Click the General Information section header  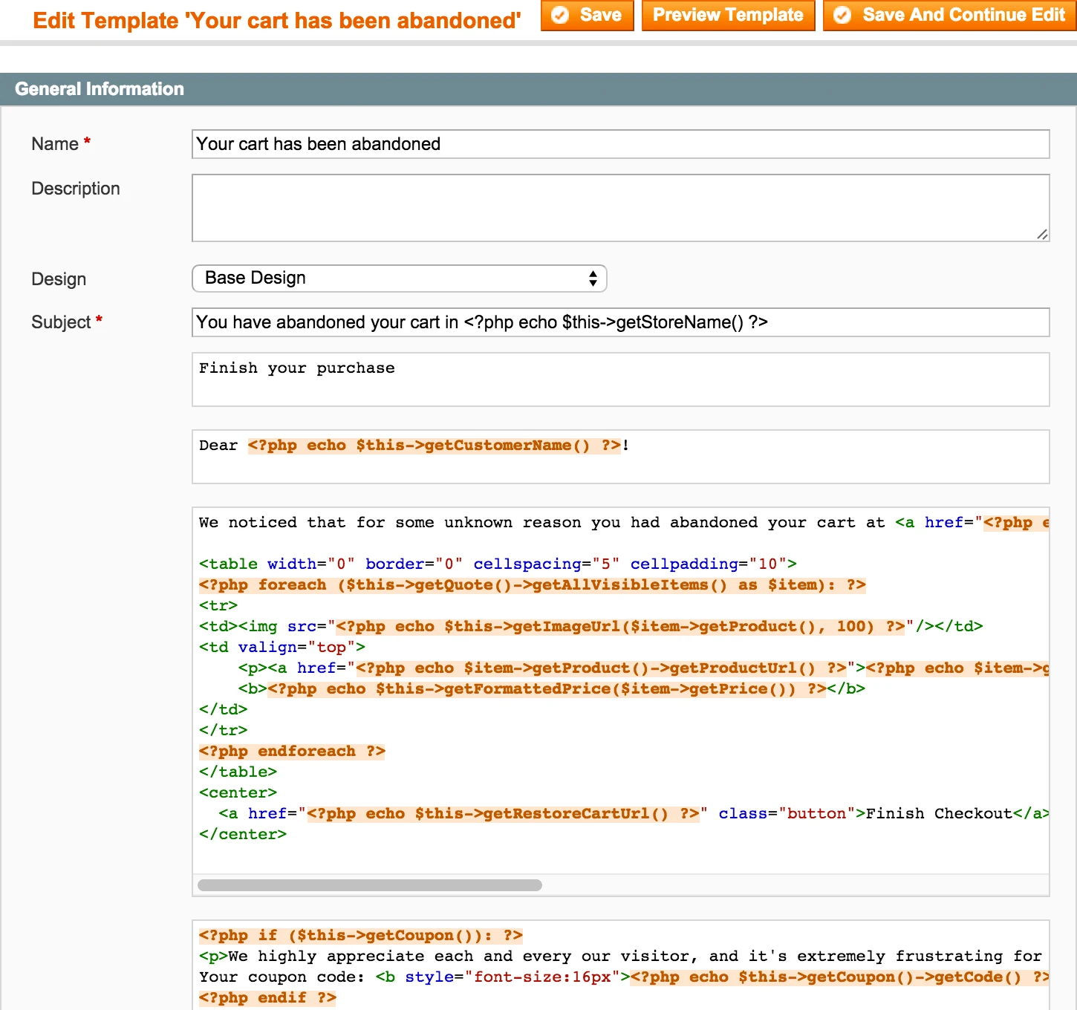click(x=100, y=89)
